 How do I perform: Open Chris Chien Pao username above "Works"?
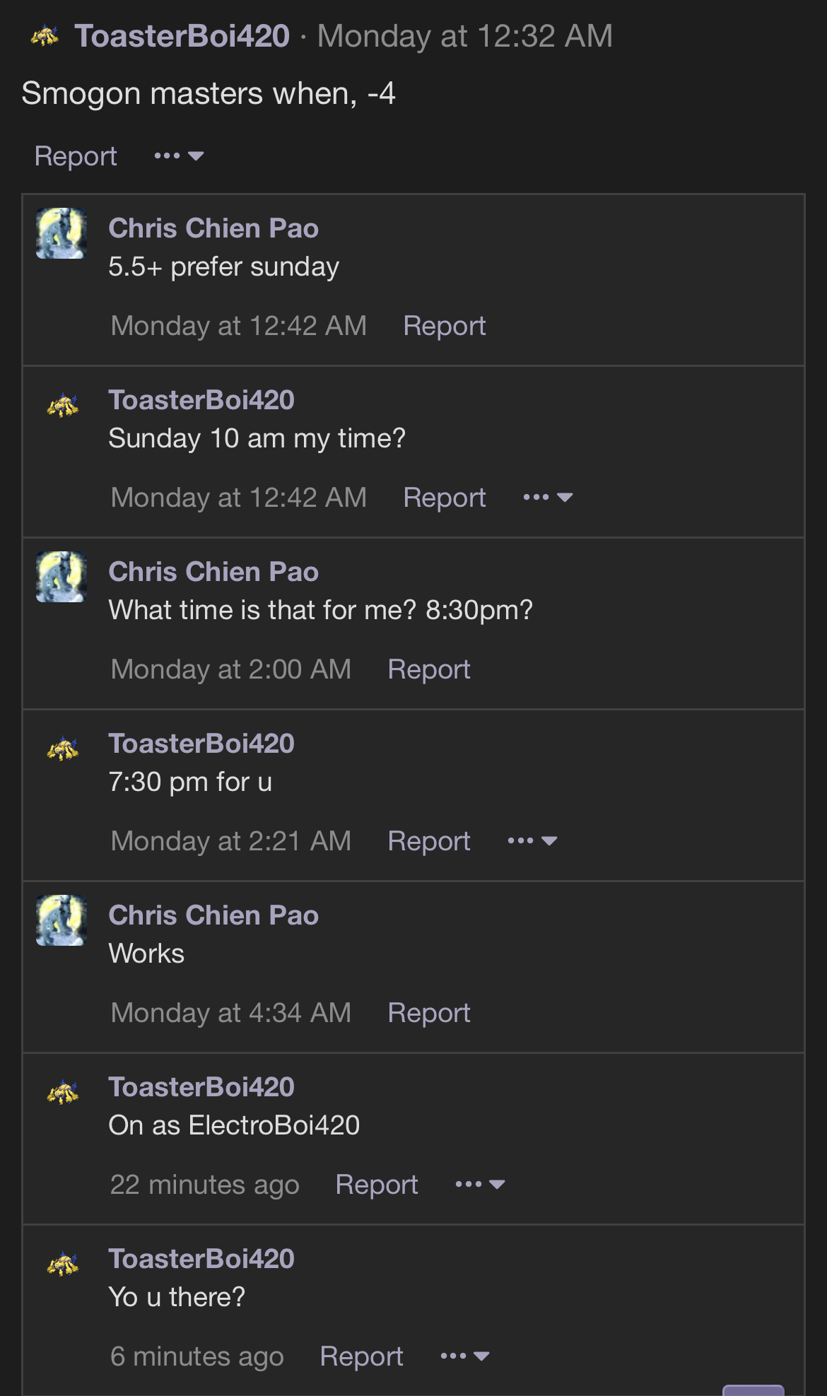(x=213, y=915)
